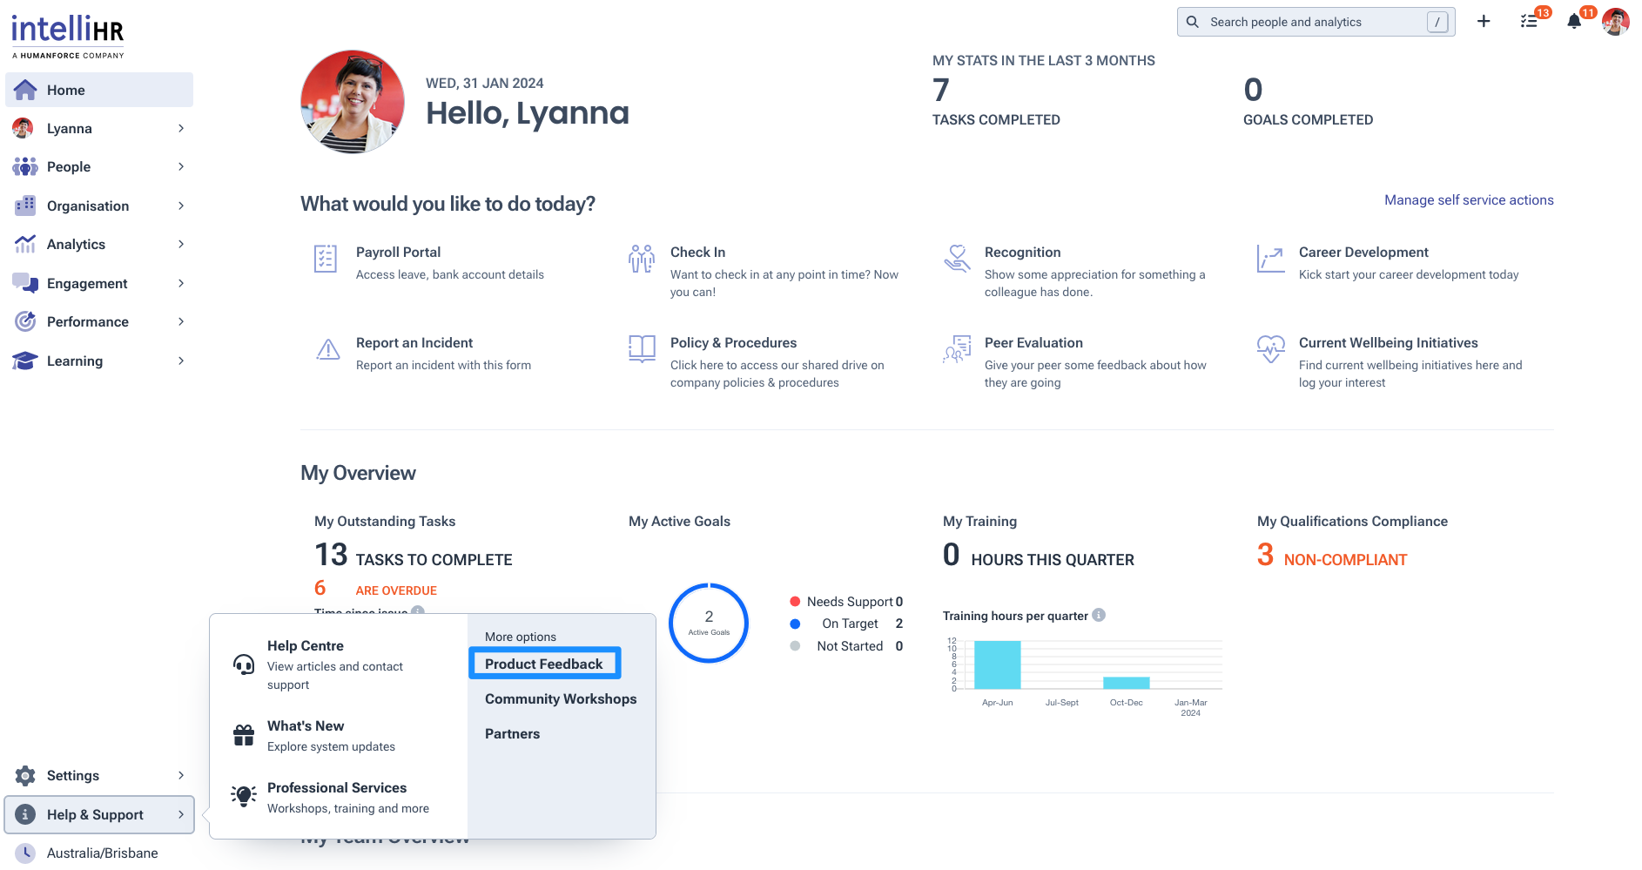The height and width of the screenshot is (870, 1642).
Task: Expand the Settings menu chevron
Action: [x=181, y=775]
